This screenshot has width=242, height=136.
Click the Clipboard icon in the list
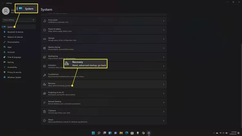click(x=45, y=112)
